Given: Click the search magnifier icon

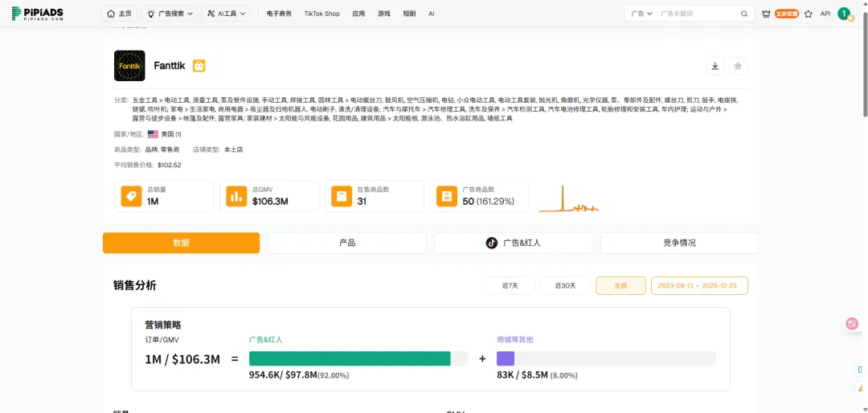Looking at the screenshot, I should tap(744, 14).
